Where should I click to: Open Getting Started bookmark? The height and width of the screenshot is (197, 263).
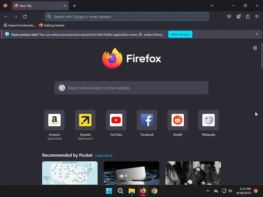[51, 25]
